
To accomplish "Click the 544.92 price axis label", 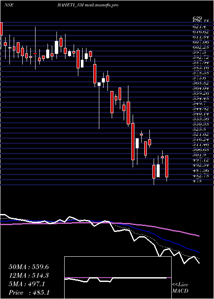I will click(201, 109).
